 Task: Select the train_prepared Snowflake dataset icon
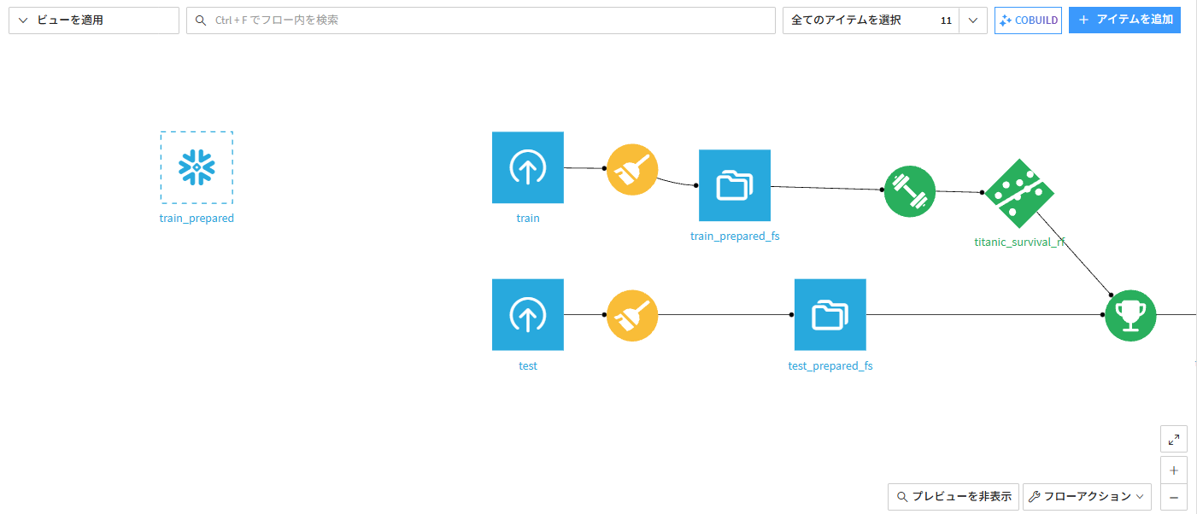[x=197, y=167]
